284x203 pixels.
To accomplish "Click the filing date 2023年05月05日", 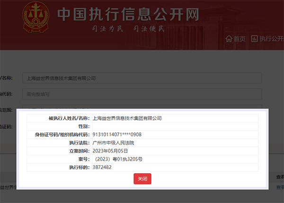I will (111, 151).
